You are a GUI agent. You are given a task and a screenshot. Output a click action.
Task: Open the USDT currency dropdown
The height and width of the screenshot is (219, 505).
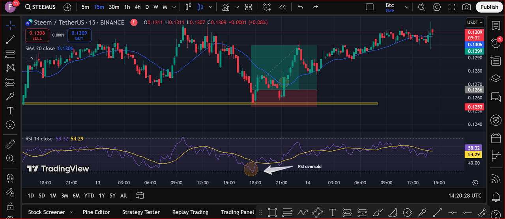pos(474,22)
